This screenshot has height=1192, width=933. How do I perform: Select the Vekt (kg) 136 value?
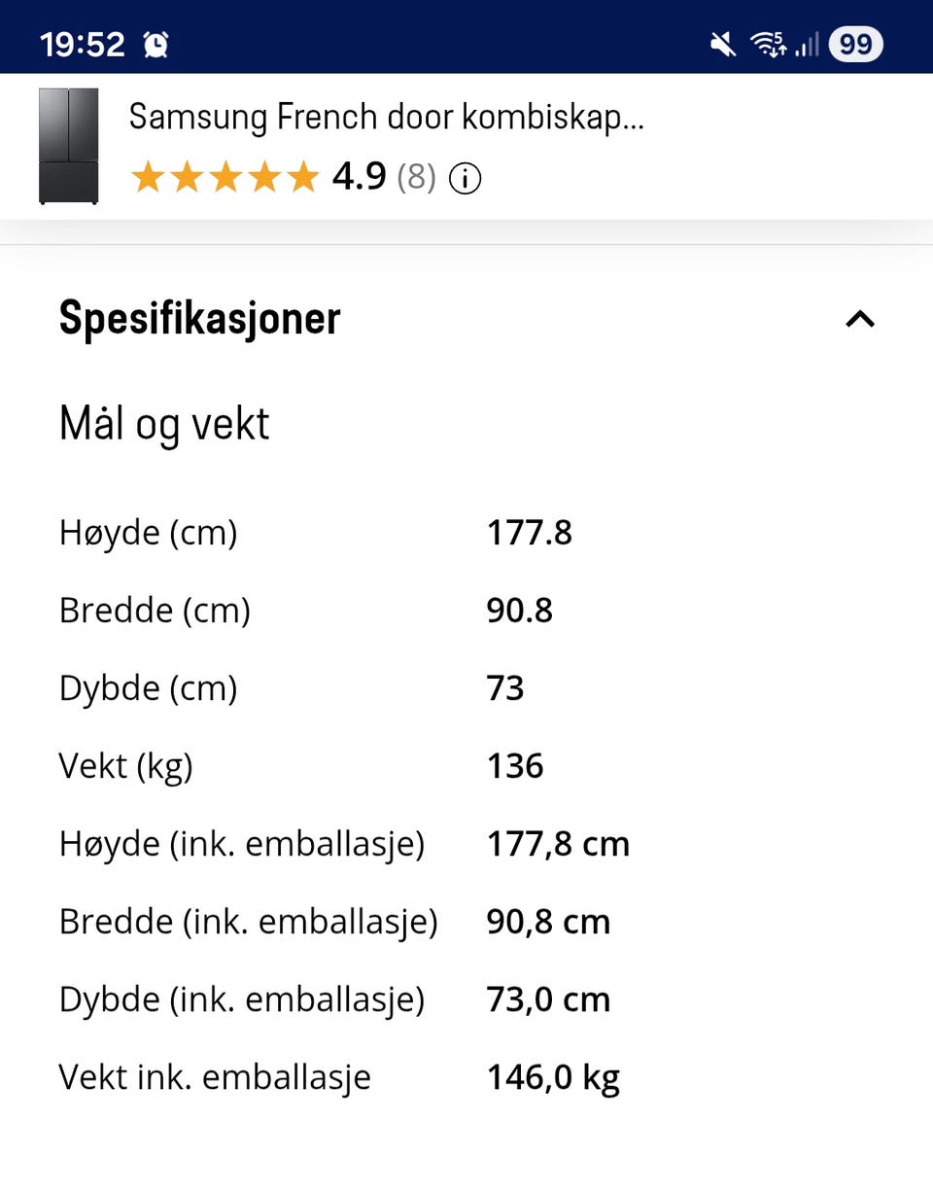515,766
